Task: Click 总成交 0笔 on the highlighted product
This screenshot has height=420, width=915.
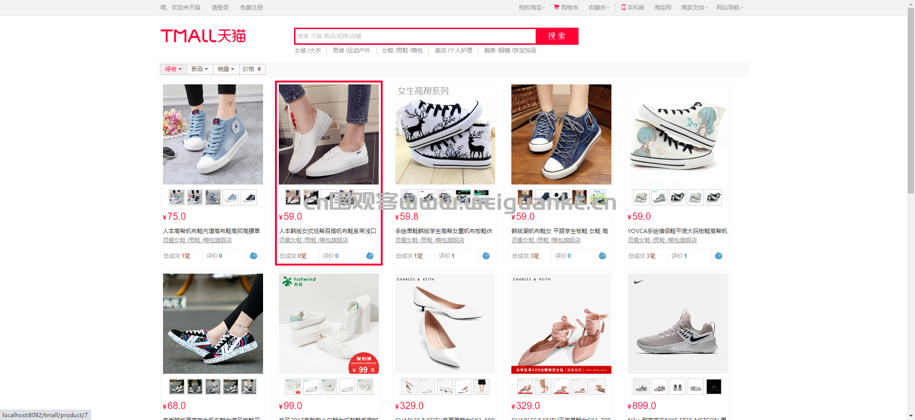Action: 293,256
